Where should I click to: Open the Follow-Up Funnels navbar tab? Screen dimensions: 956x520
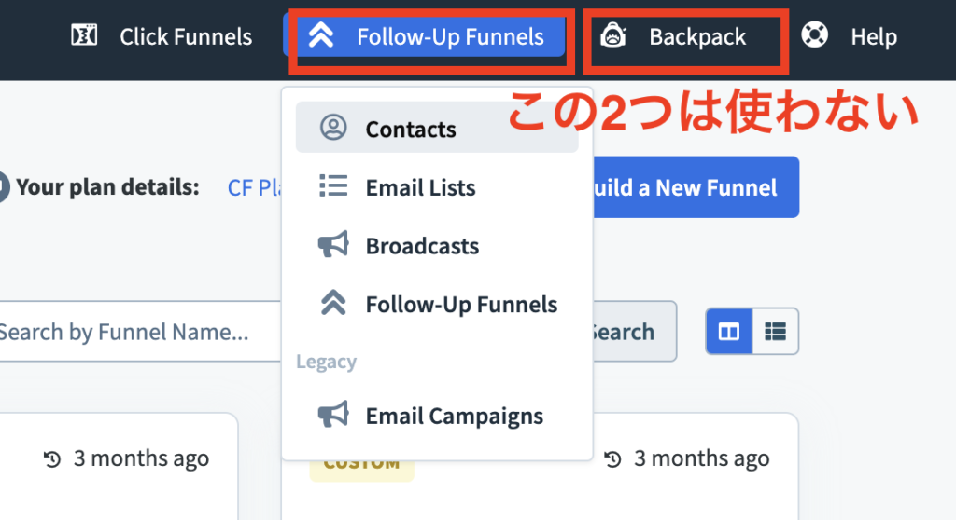click(425, 36)
